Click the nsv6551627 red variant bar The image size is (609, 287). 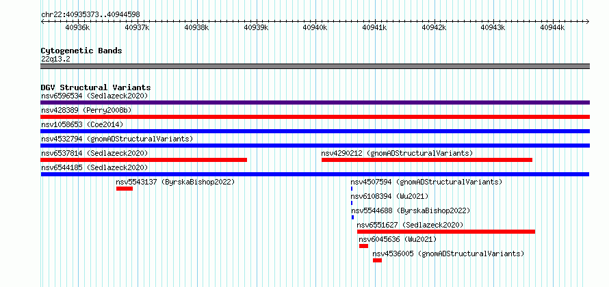(446, 232)
